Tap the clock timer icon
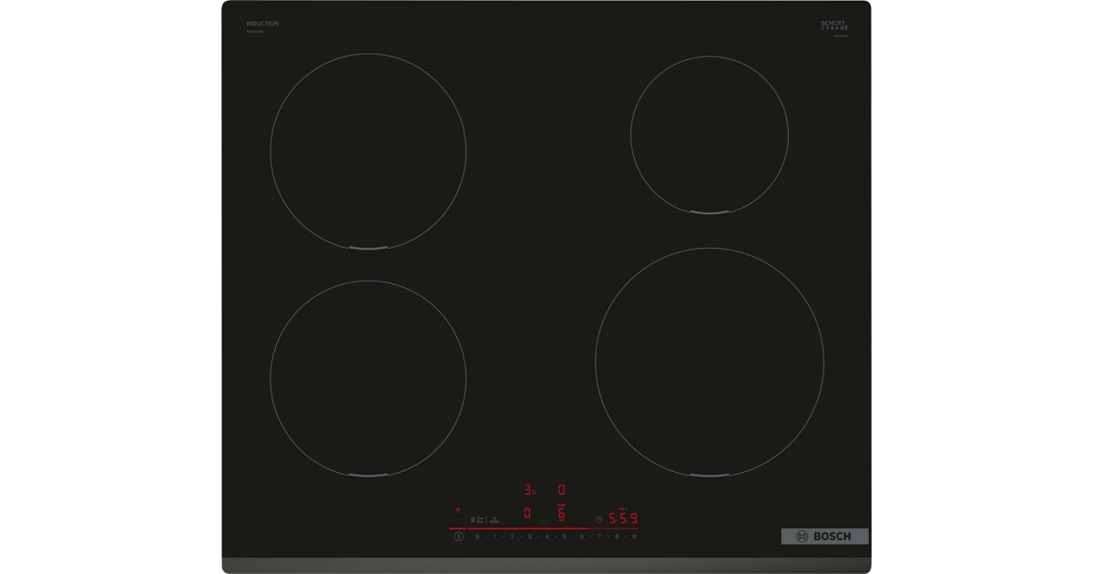 pyautogui.click(x=598, y=519)
